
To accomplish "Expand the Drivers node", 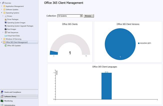I will (x=3, y=16).
